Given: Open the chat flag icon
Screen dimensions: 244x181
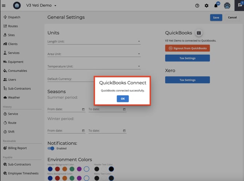Looking at the screenshot, I should (x=239, y=5).
